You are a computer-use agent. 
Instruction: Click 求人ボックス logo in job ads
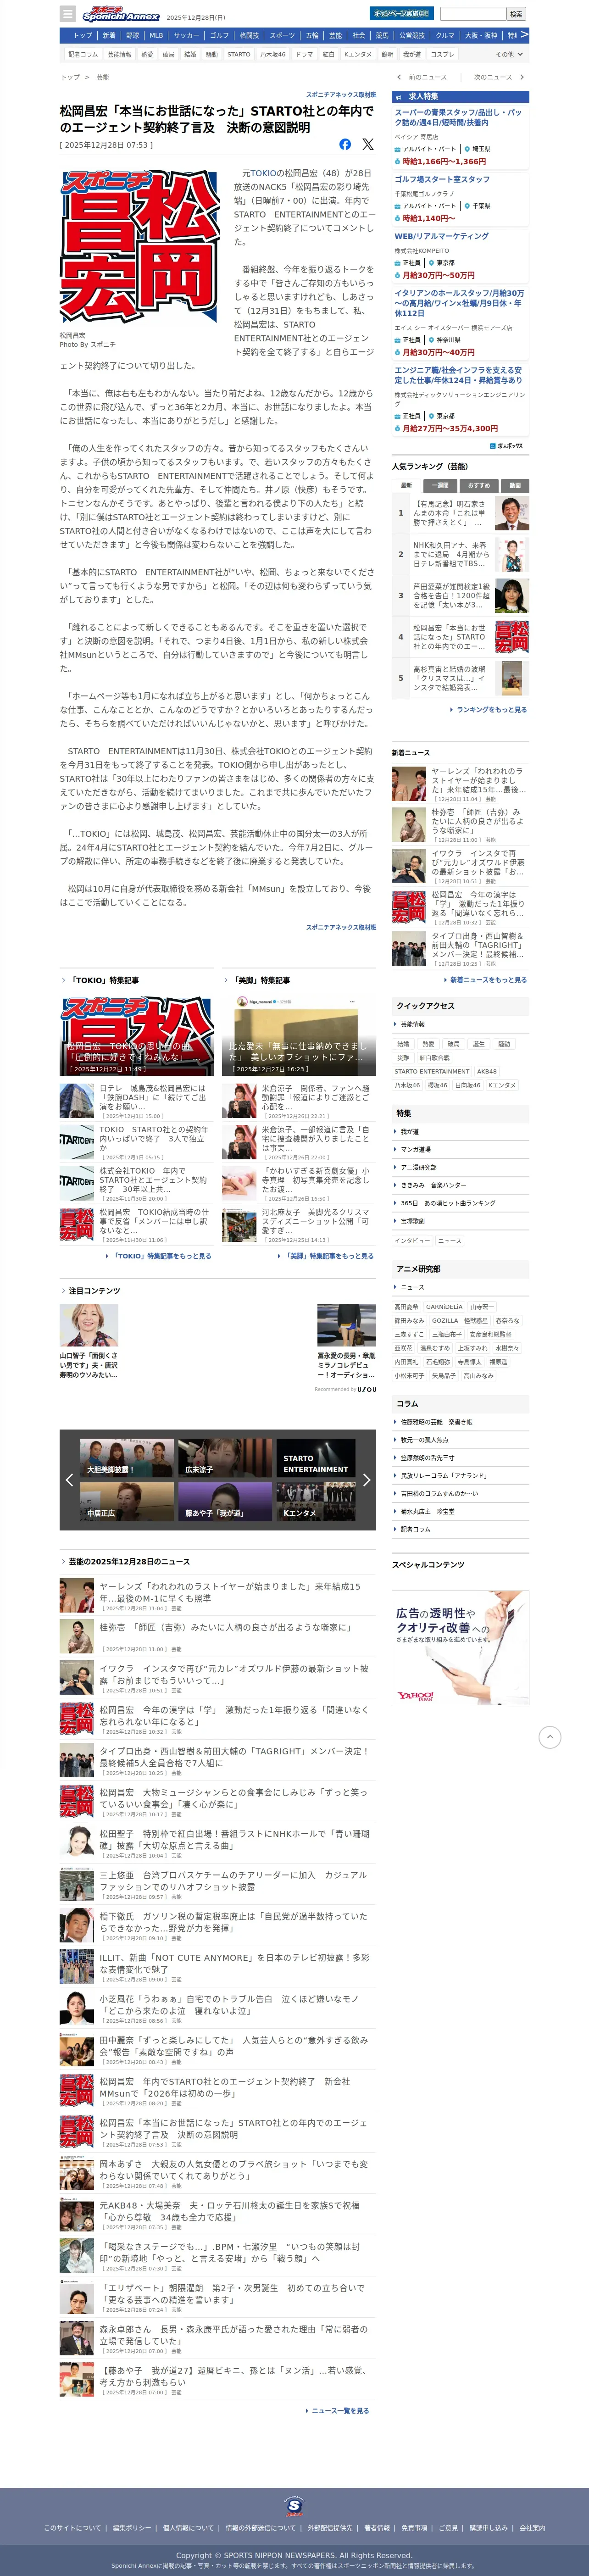click(506, 446)
